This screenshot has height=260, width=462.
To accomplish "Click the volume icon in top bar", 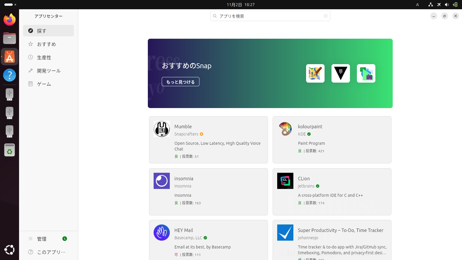I will tap(447, 5).
